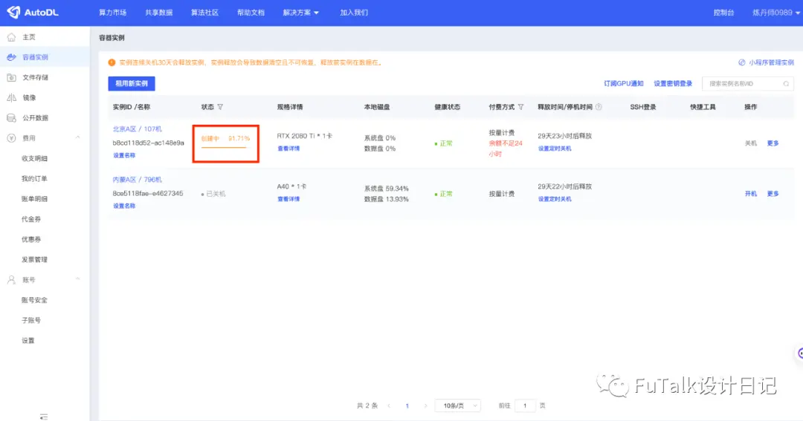Click 订阅GPU通知 link

(623, 83)
